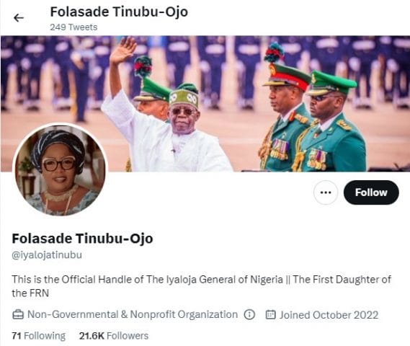
Task: View the banner header photo
Action: coord(205,104)
